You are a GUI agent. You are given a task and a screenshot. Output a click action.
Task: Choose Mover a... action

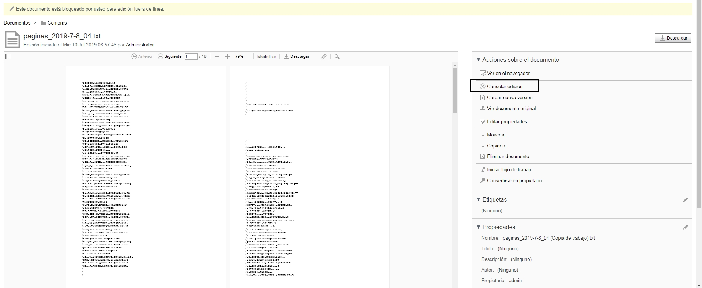coord(497,135)
